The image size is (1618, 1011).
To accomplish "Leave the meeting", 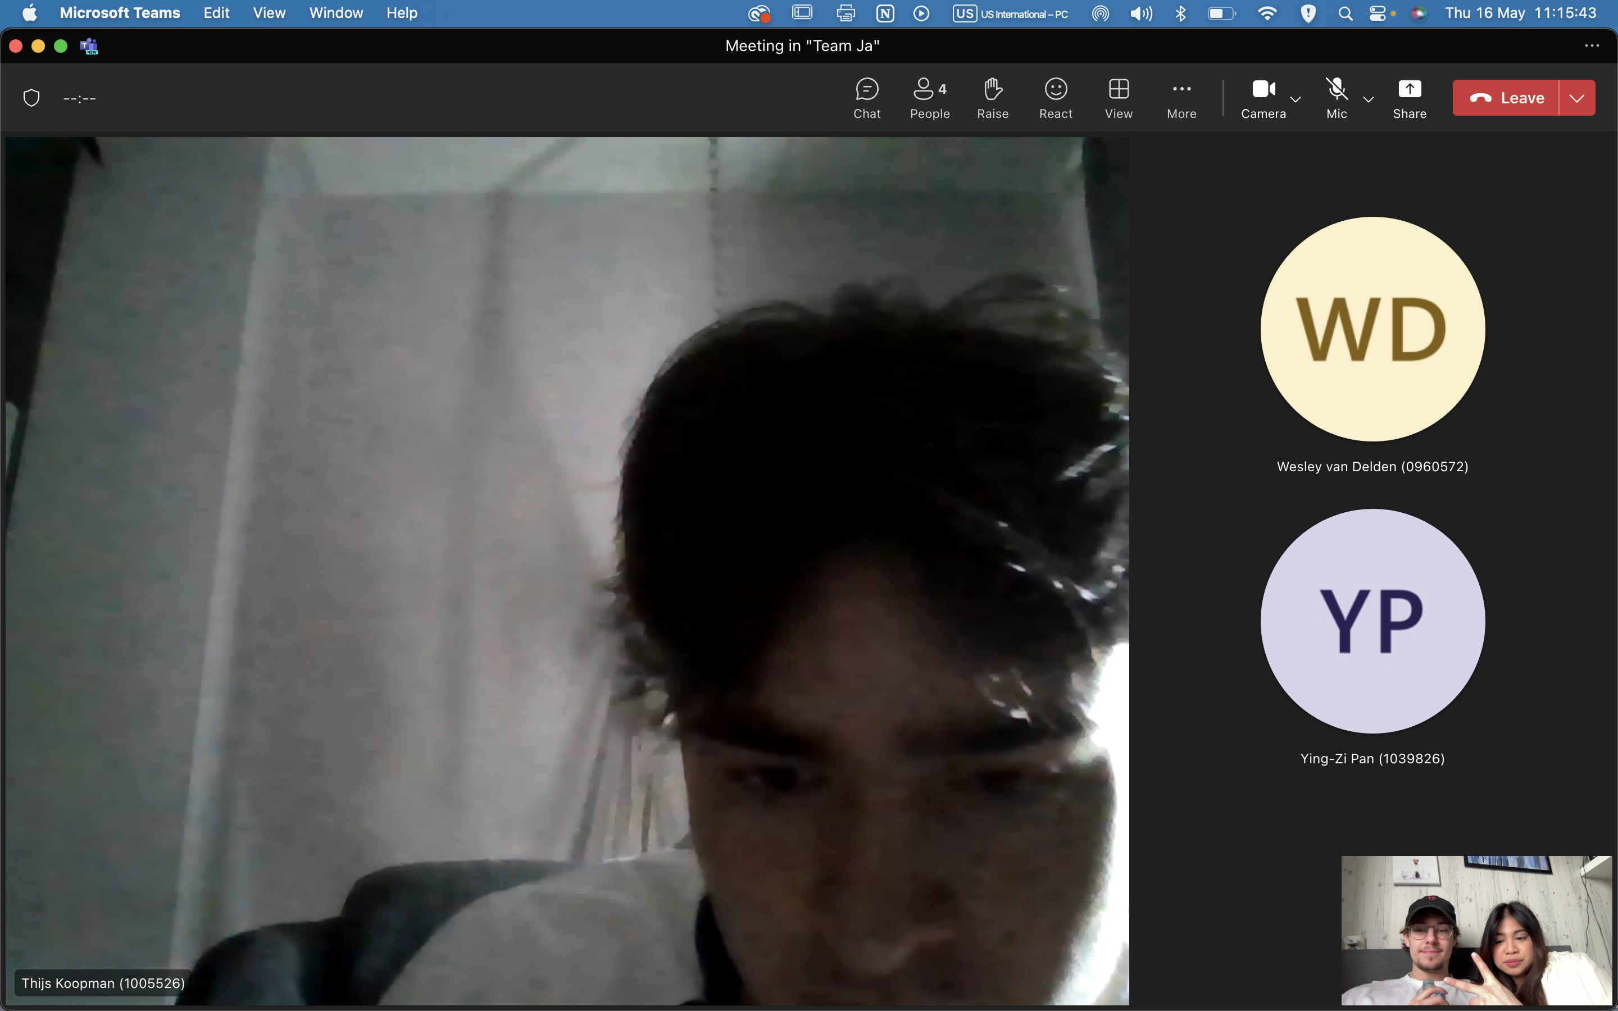I will coord(1506,98).
